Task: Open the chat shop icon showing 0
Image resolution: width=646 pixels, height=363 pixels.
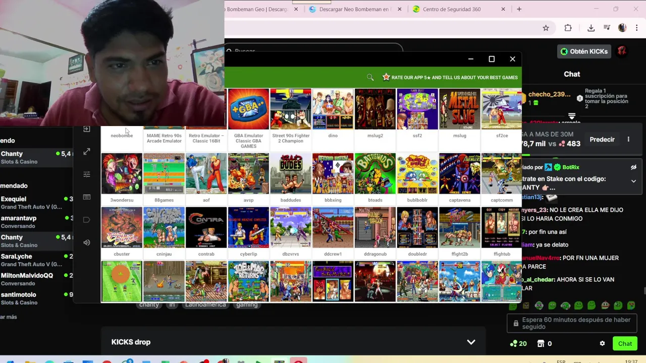Action: click(x=545, y=344)
